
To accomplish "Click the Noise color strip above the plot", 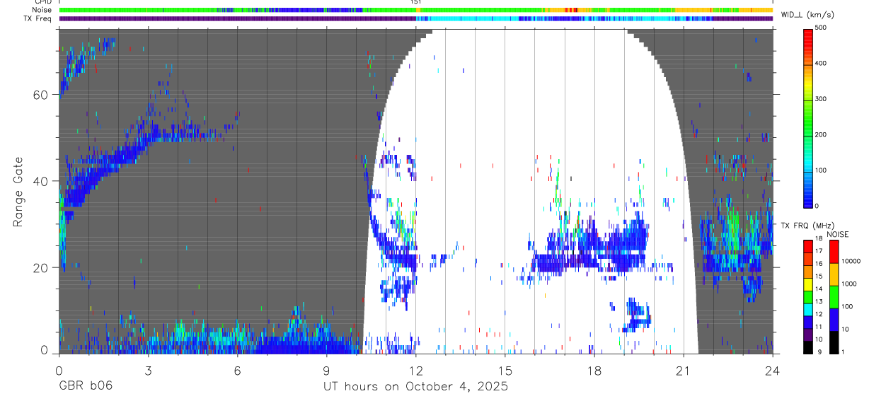I will (x=416, y=10).
